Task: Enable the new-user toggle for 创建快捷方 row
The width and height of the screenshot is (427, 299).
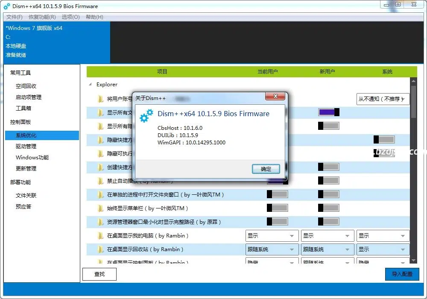Action: pyautogui.click(x=329, y=167)
